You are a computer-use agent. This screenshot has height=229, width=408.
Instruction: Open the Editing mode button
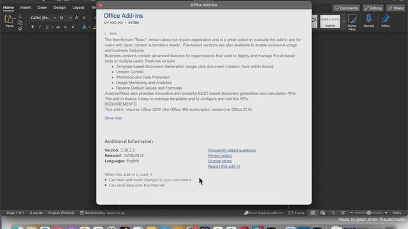[373, 8]
